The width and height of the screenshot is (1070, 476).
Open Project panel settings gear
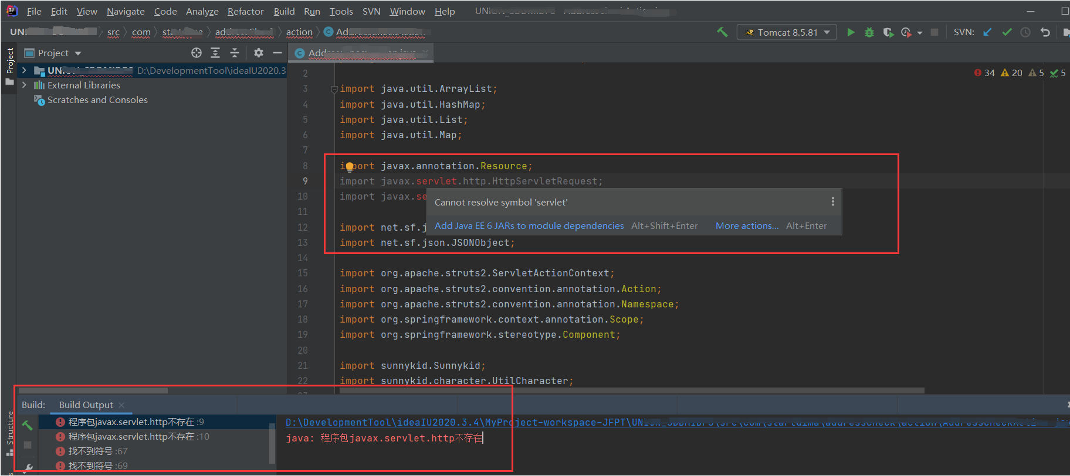[259, 53]
